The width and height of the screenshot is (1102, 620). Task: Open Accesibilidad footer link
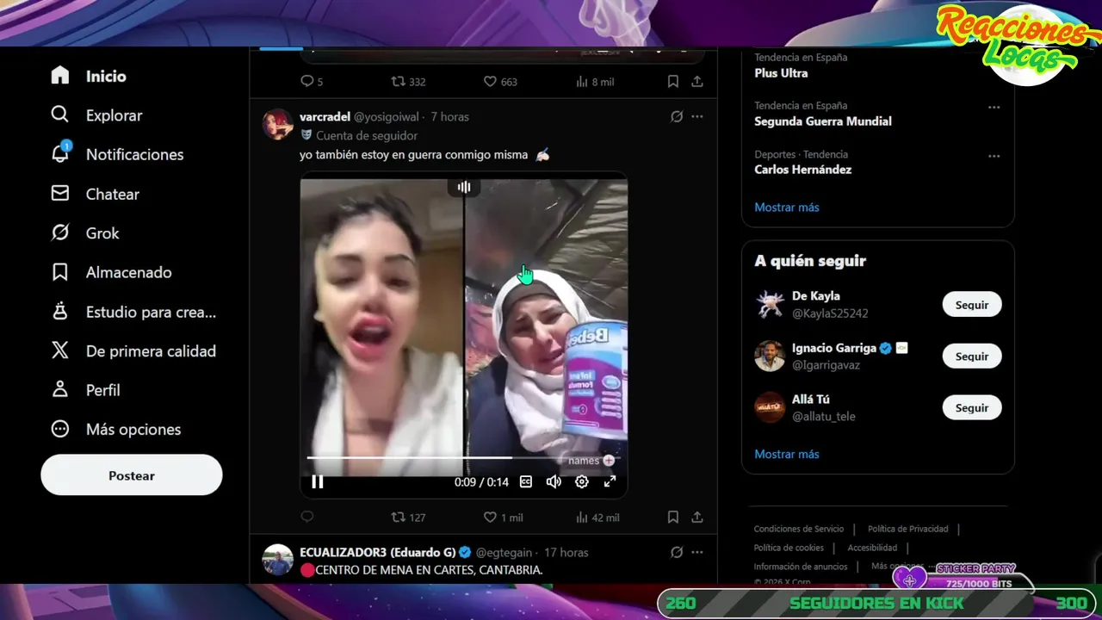(872, 548)
